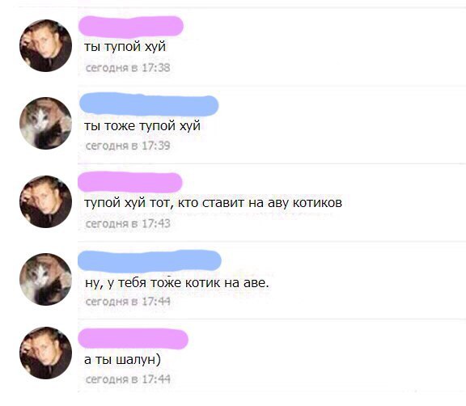Open blue-redacted sender name above 'ты тоже тупой хуй'
Screen dimensions: 466x406
149,104
